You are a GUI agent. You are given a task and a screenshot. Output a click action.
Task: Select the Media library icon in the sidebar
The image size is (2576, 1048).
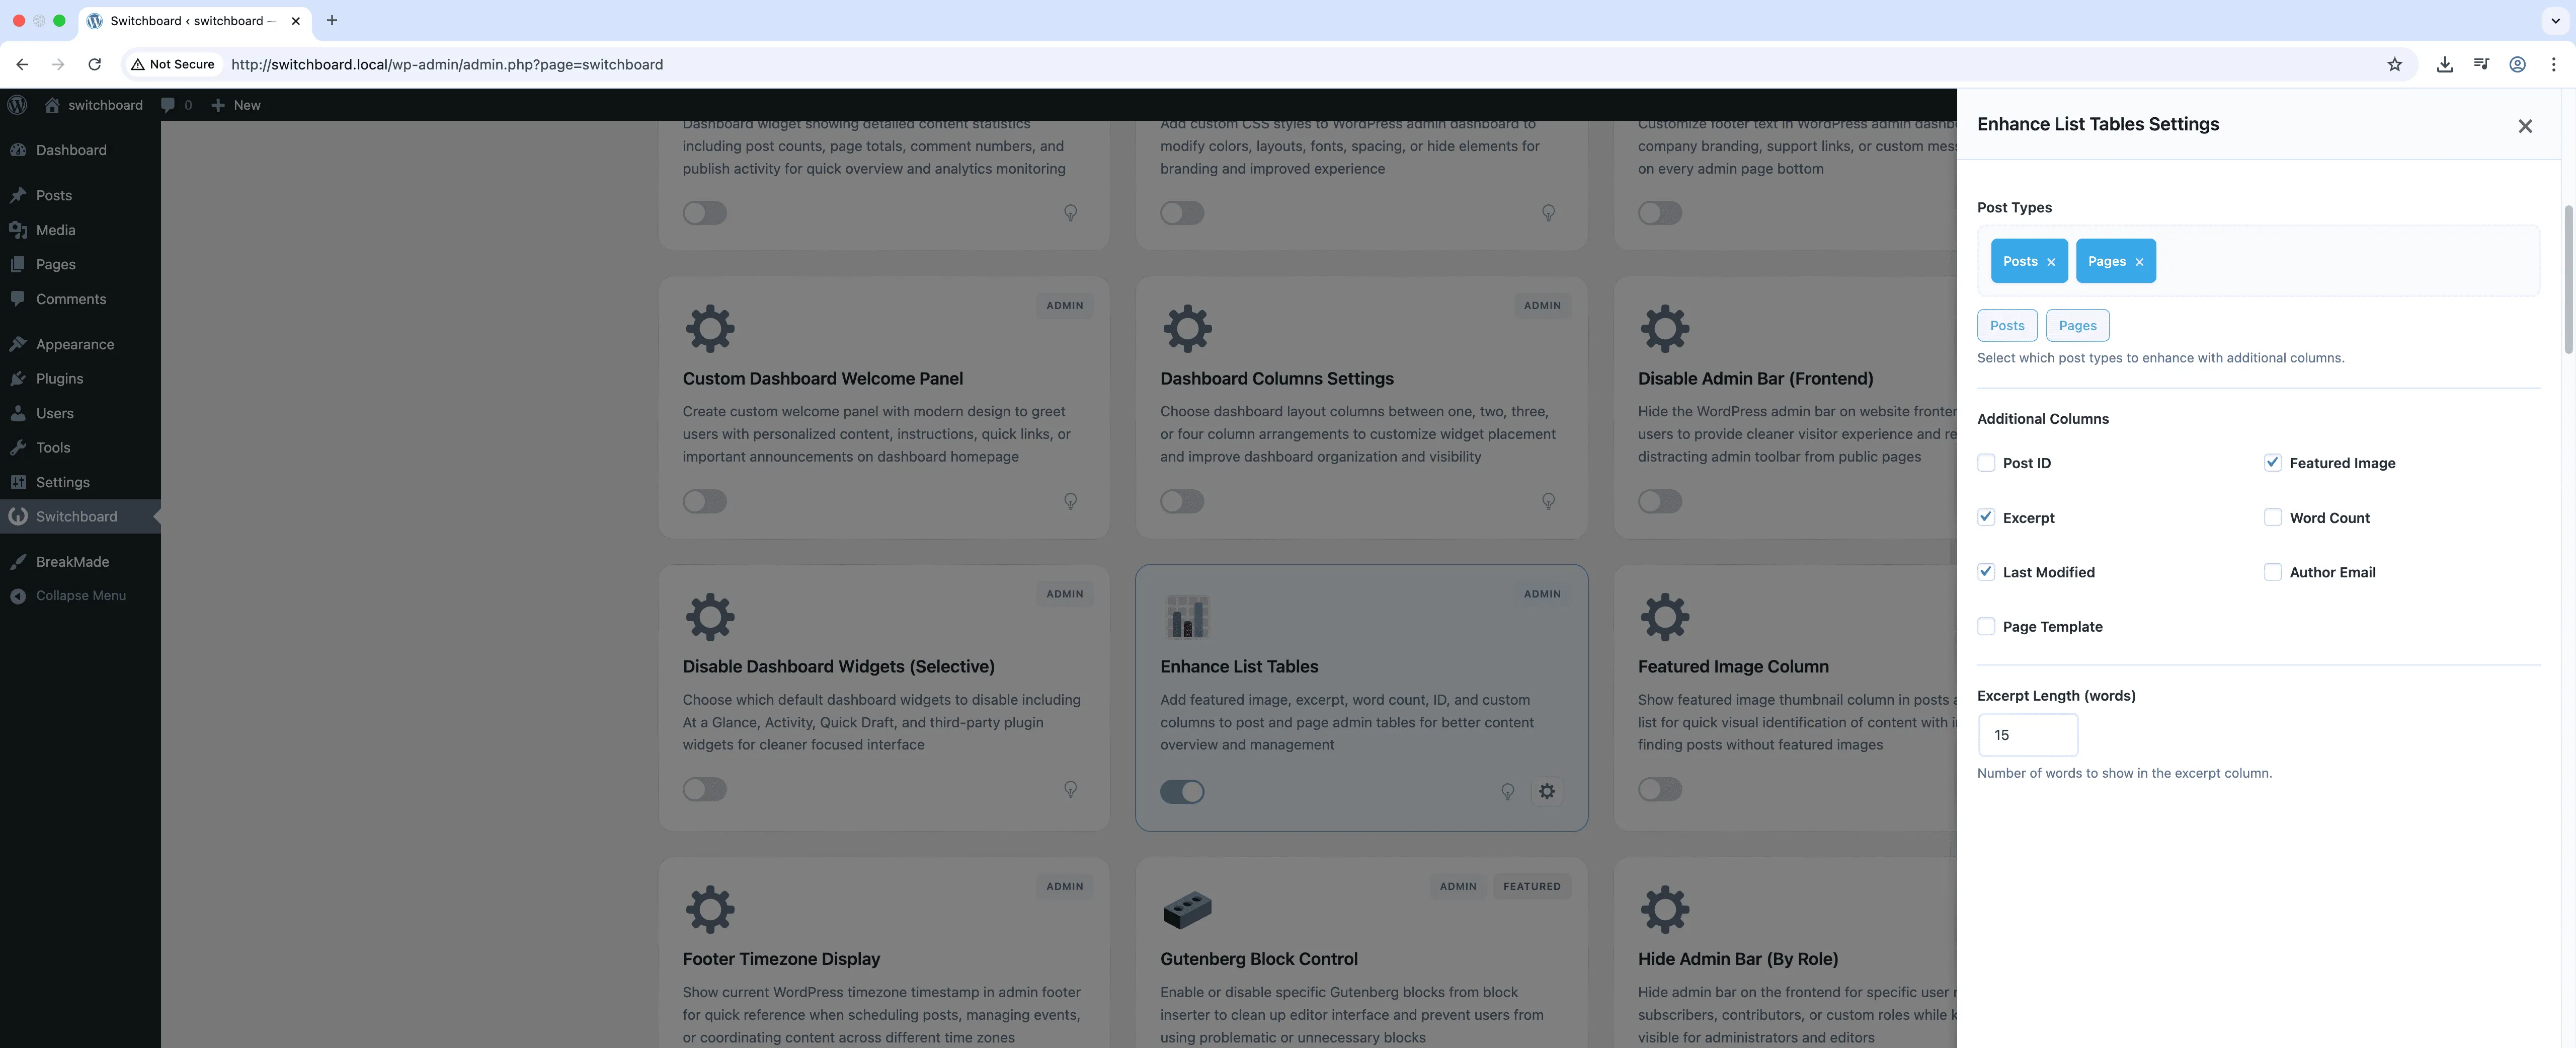[21, 230]
